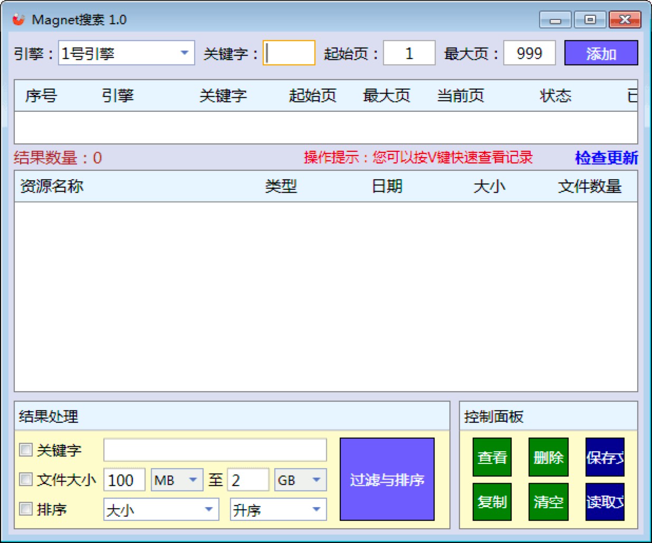
Task: Click the Magnet app icon in title bar
Action: [19, 20]
